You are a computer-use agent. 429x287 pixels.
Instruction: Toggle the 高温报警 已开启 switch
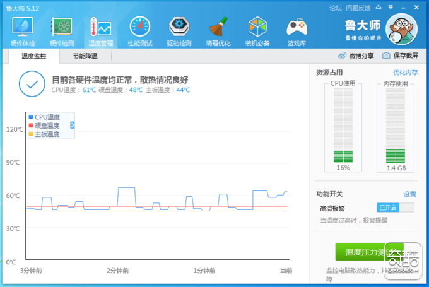(x=395, y=208)
